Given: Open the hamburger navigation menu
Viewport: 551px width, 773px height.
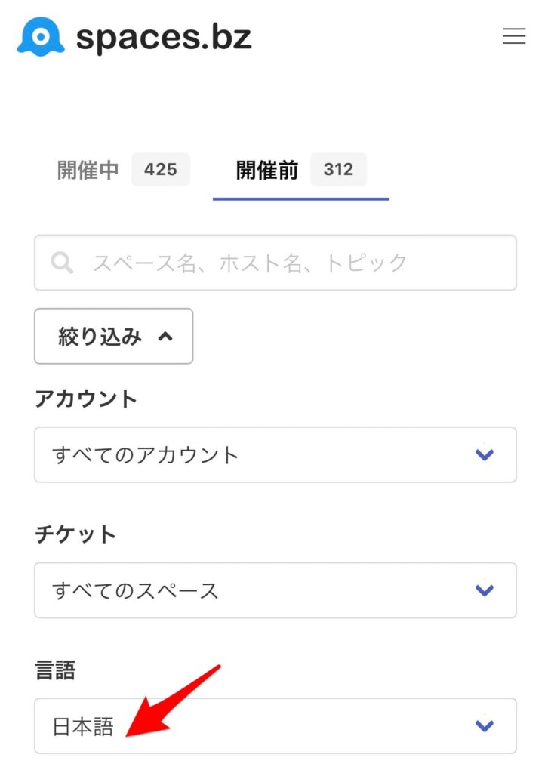Looking at the screenshot, I should [514, 36].
